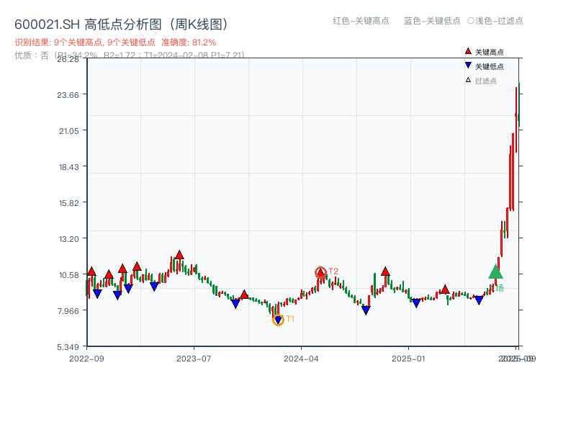The image size is (576, 432).
Task: Click the orange T1 circle marker
Action: 278,320
